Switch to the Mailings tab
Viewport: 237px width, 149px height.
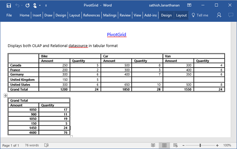(x=110, y=15)
